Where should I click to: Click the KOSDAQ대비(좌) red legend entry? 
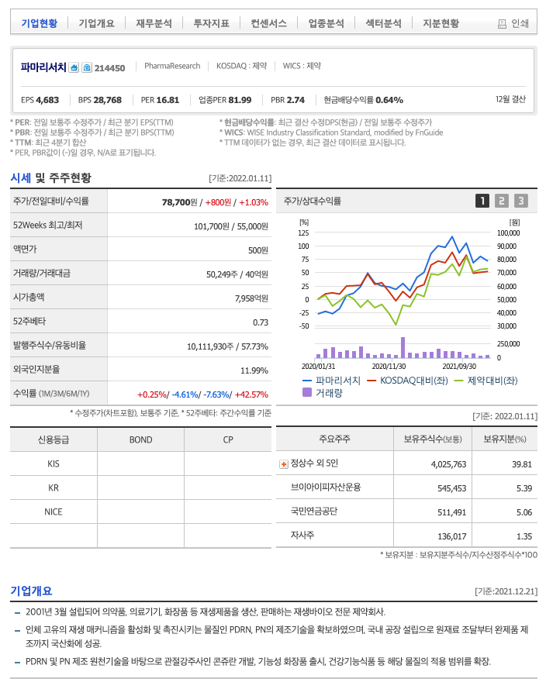(x=407, y=381)
